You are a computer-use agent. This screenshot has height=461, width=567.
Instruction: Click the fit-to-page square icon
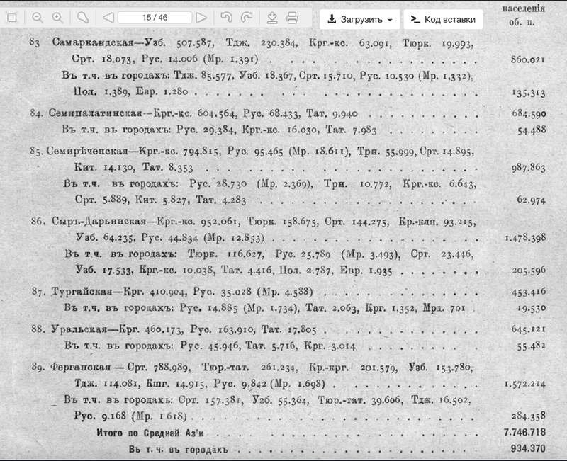click(x=12, y=18)
